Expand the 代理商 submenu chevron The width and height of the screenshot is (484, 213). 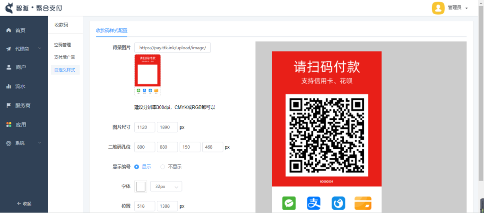tap(40, 49)
